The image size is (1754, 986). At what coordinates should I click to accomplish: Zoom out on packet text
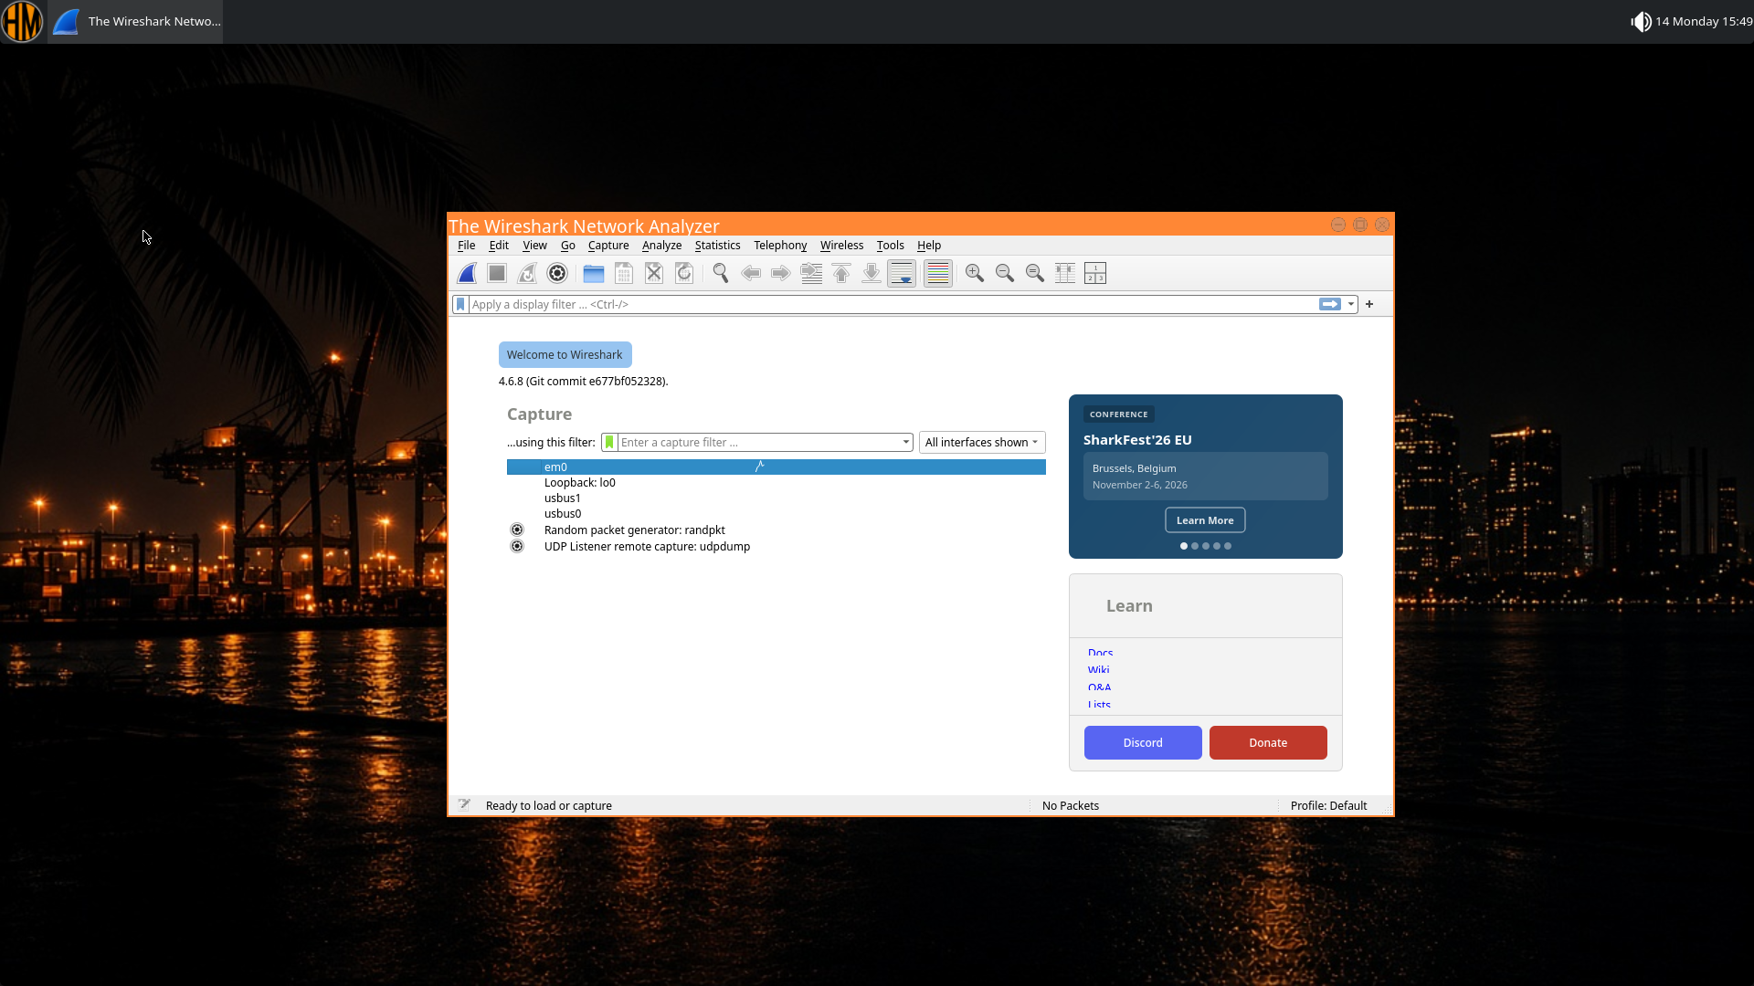1005,273
